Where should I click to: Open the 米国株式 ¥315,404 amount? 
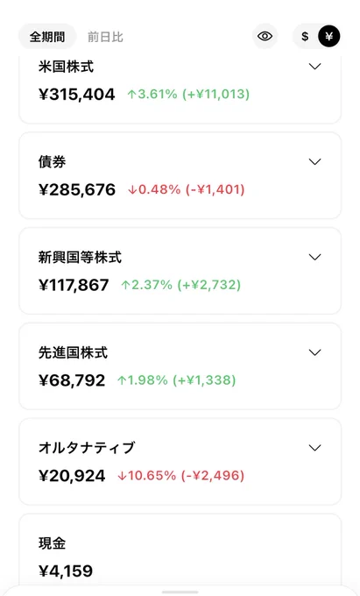[x=77, y=95]
